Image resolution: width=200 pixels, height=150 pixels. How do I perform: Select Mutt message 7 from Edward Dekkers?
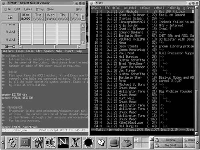pyautogui.click(x=142, y=32)
